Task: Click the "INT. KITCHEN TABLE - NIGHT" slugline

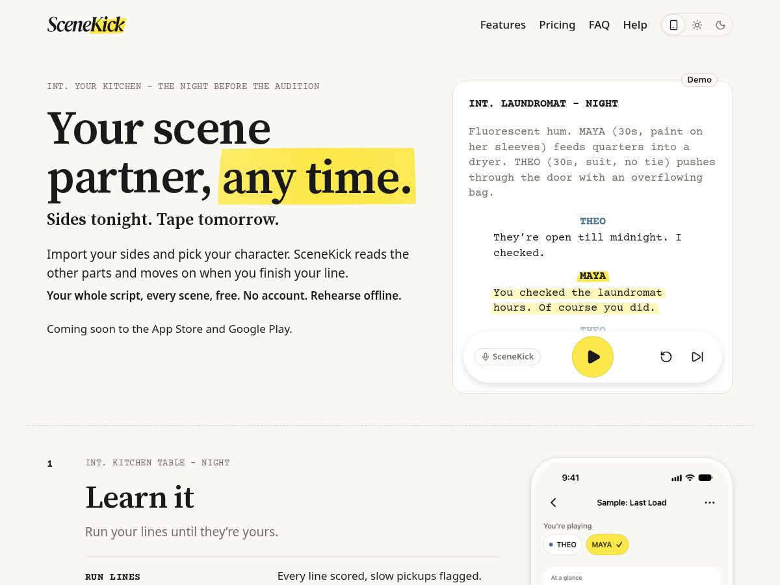Action: 157,463
